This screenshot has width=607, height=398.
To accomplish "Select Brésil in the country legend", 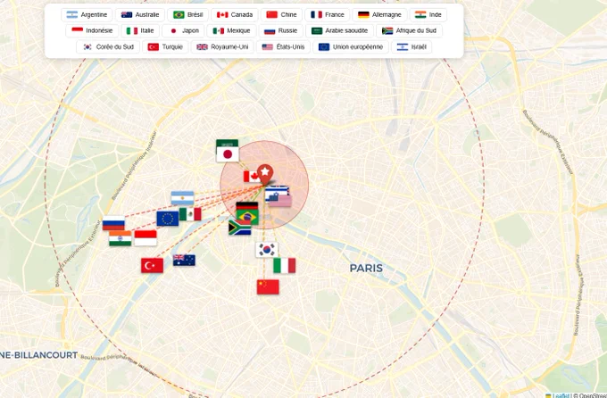I will [x=188, y=14].
